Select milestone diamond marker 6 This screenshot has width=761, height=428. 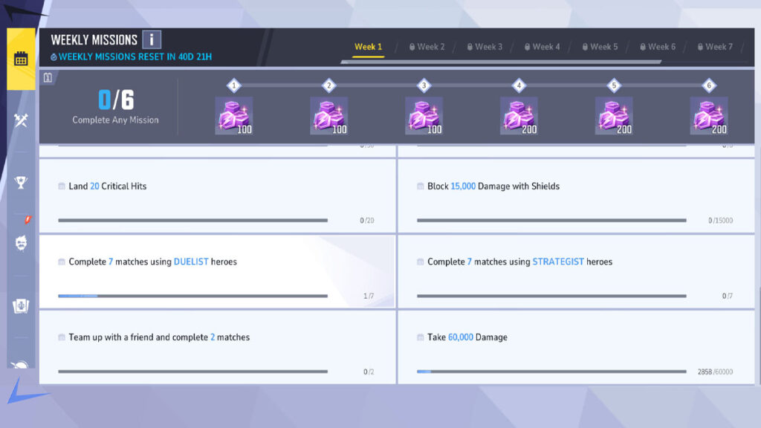(x=709, y=85)
